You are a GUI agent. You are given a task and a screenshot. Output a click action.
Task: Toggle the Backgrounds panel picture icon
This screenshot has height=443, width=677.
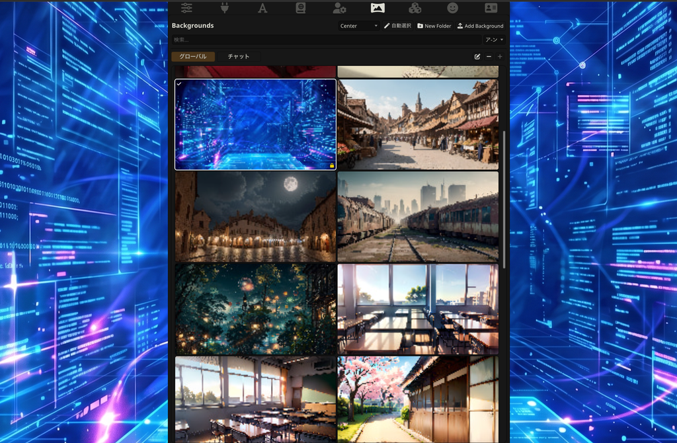click(378, 8)
